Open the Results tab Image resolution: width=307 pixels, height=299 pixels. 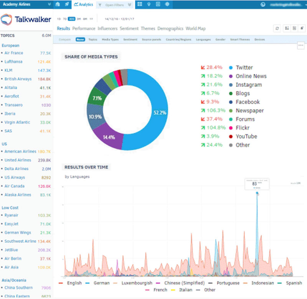(x=63, y=28)
